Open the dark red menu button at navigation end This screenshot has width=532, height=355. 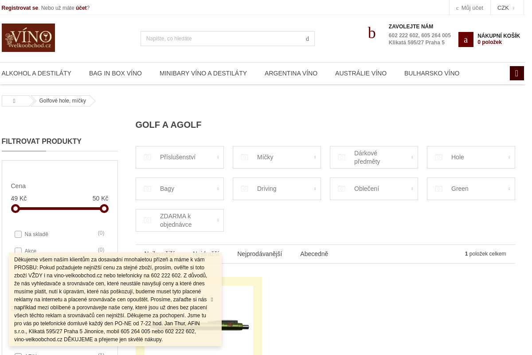517,73
